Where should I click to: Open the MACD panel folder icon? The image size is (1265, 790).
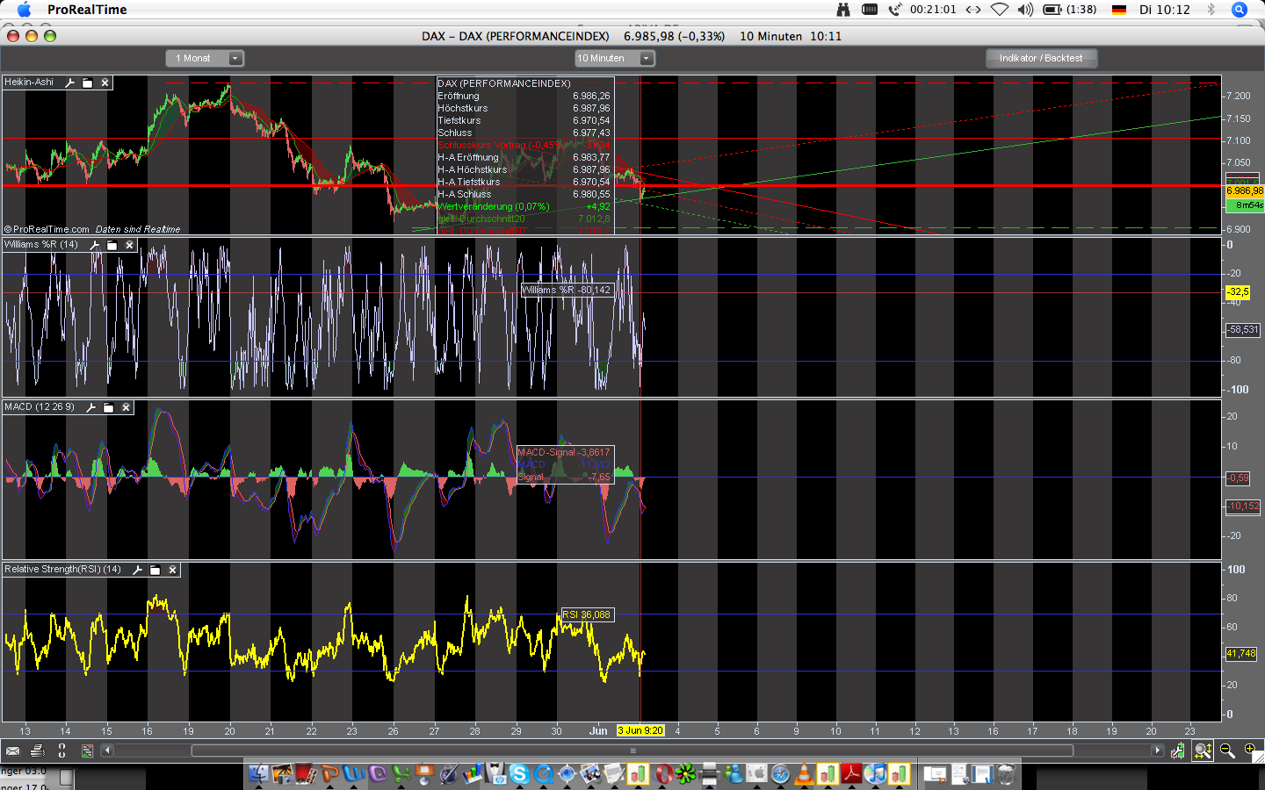point(109,407)
